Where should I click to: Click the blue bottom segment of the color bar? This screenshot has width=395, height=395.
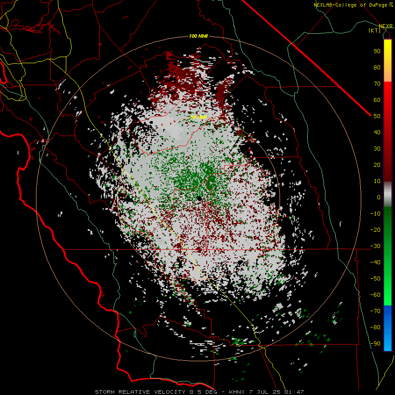388,328
